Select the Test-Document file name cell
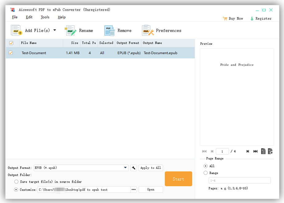 point(34,53)
